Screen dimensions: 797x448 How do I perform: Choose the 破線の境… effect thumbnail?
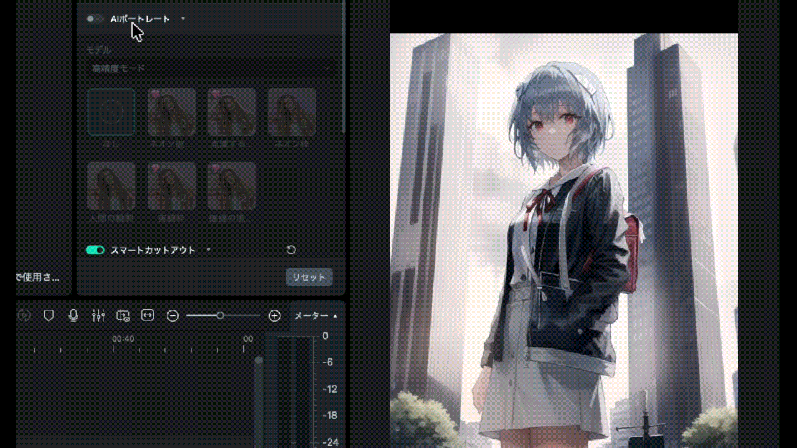232,186
